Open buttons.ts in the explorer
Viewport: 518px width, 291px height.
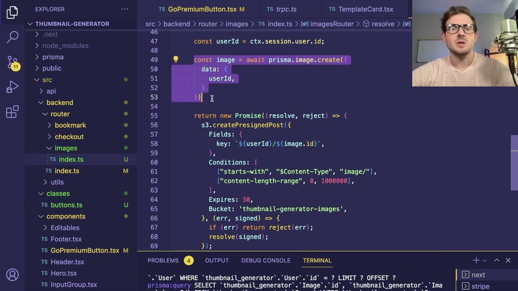pyautogui.click(x=81, y=205)
